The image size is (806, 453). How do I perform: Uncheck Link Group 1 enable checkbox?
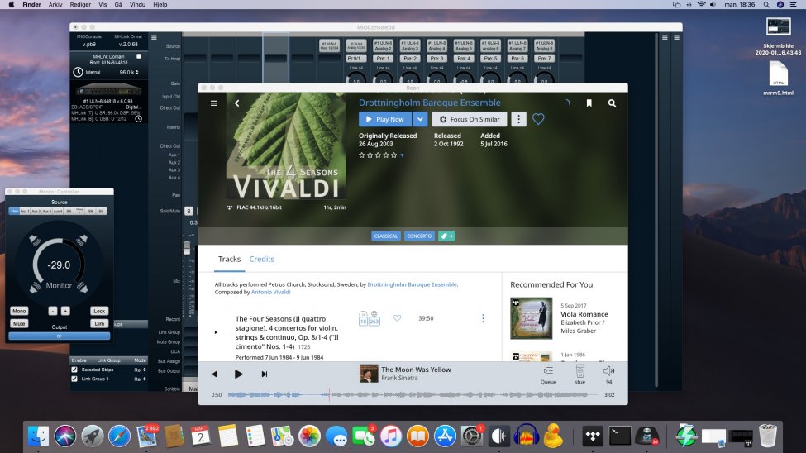click(74, 379)
